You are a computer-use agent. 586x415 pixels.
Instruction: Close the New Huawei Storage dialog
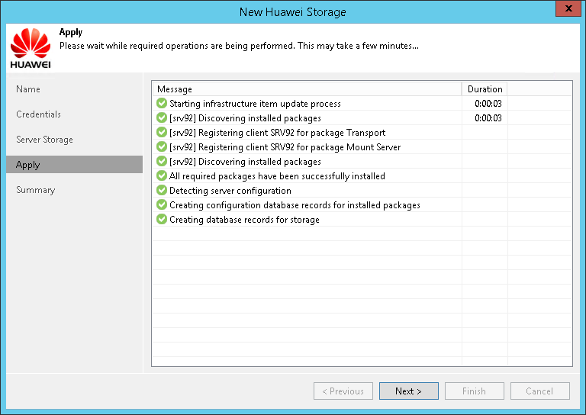[568, 8]
